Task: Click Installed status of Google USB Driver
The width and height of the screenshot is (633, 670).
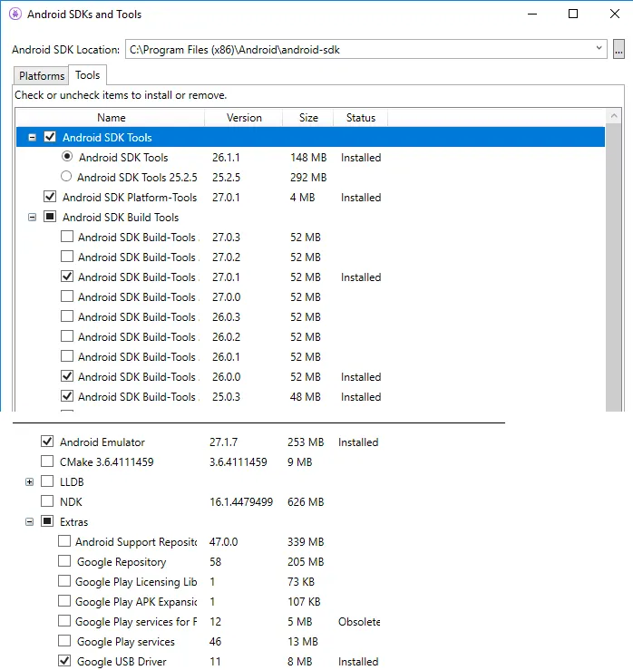Action: (x=358, y=662)
